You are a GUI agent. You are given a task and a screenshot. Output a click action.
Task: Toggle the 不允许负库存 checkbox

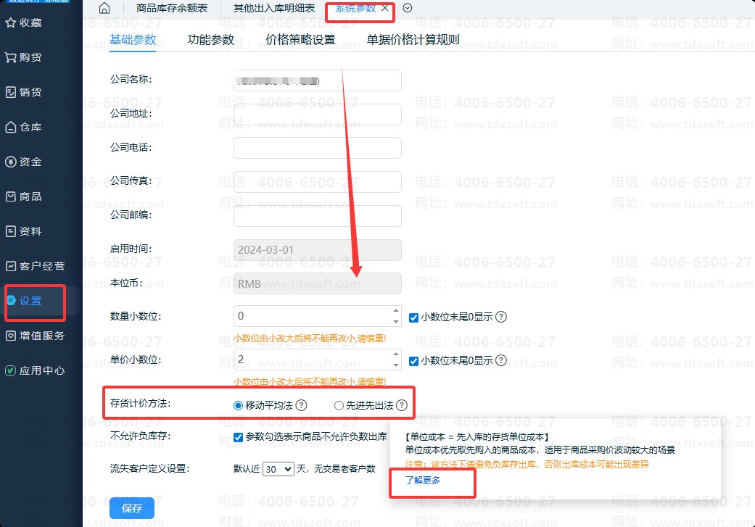pyautogui.click(x=238, y=436)
